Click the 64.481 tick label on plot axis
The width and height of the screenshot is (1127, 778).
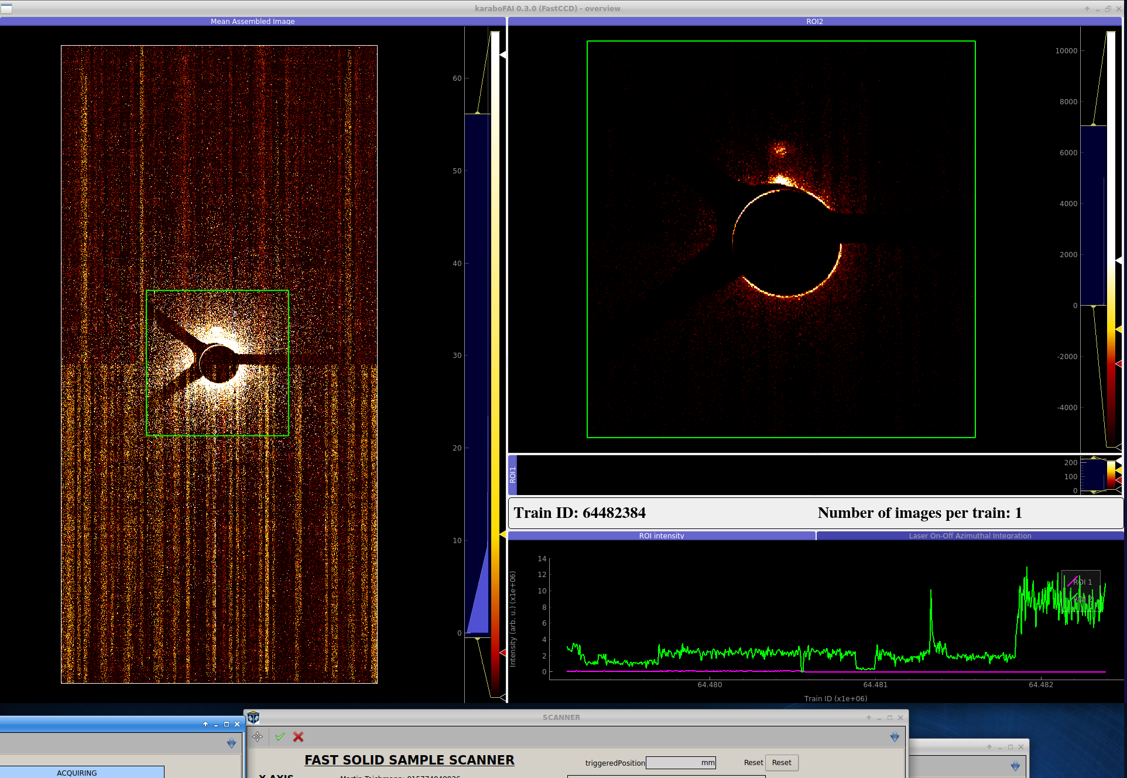(x=875, y=684)
